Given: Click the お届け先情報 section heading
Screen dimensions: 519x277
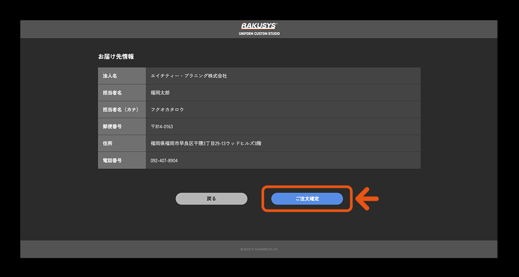Looking at the screenshot, I should click(116, 56).
